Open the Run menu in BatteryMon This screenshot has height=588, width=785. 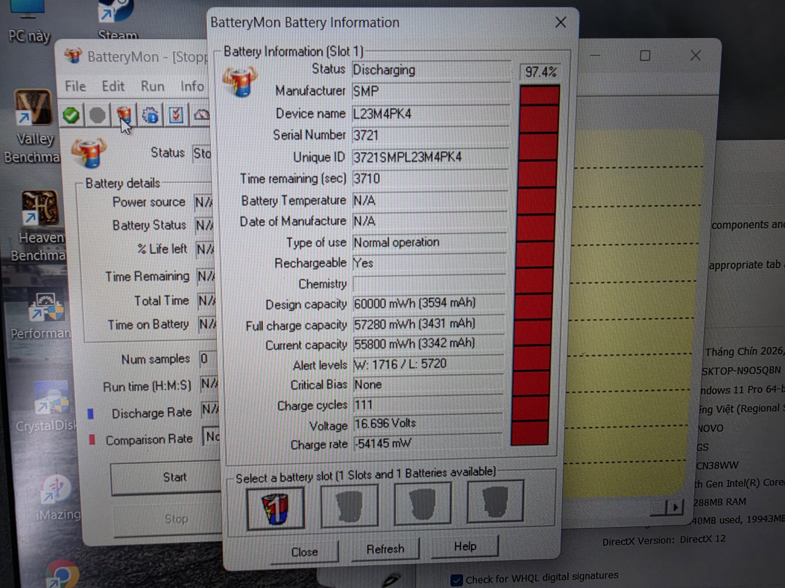click(153, 86)
